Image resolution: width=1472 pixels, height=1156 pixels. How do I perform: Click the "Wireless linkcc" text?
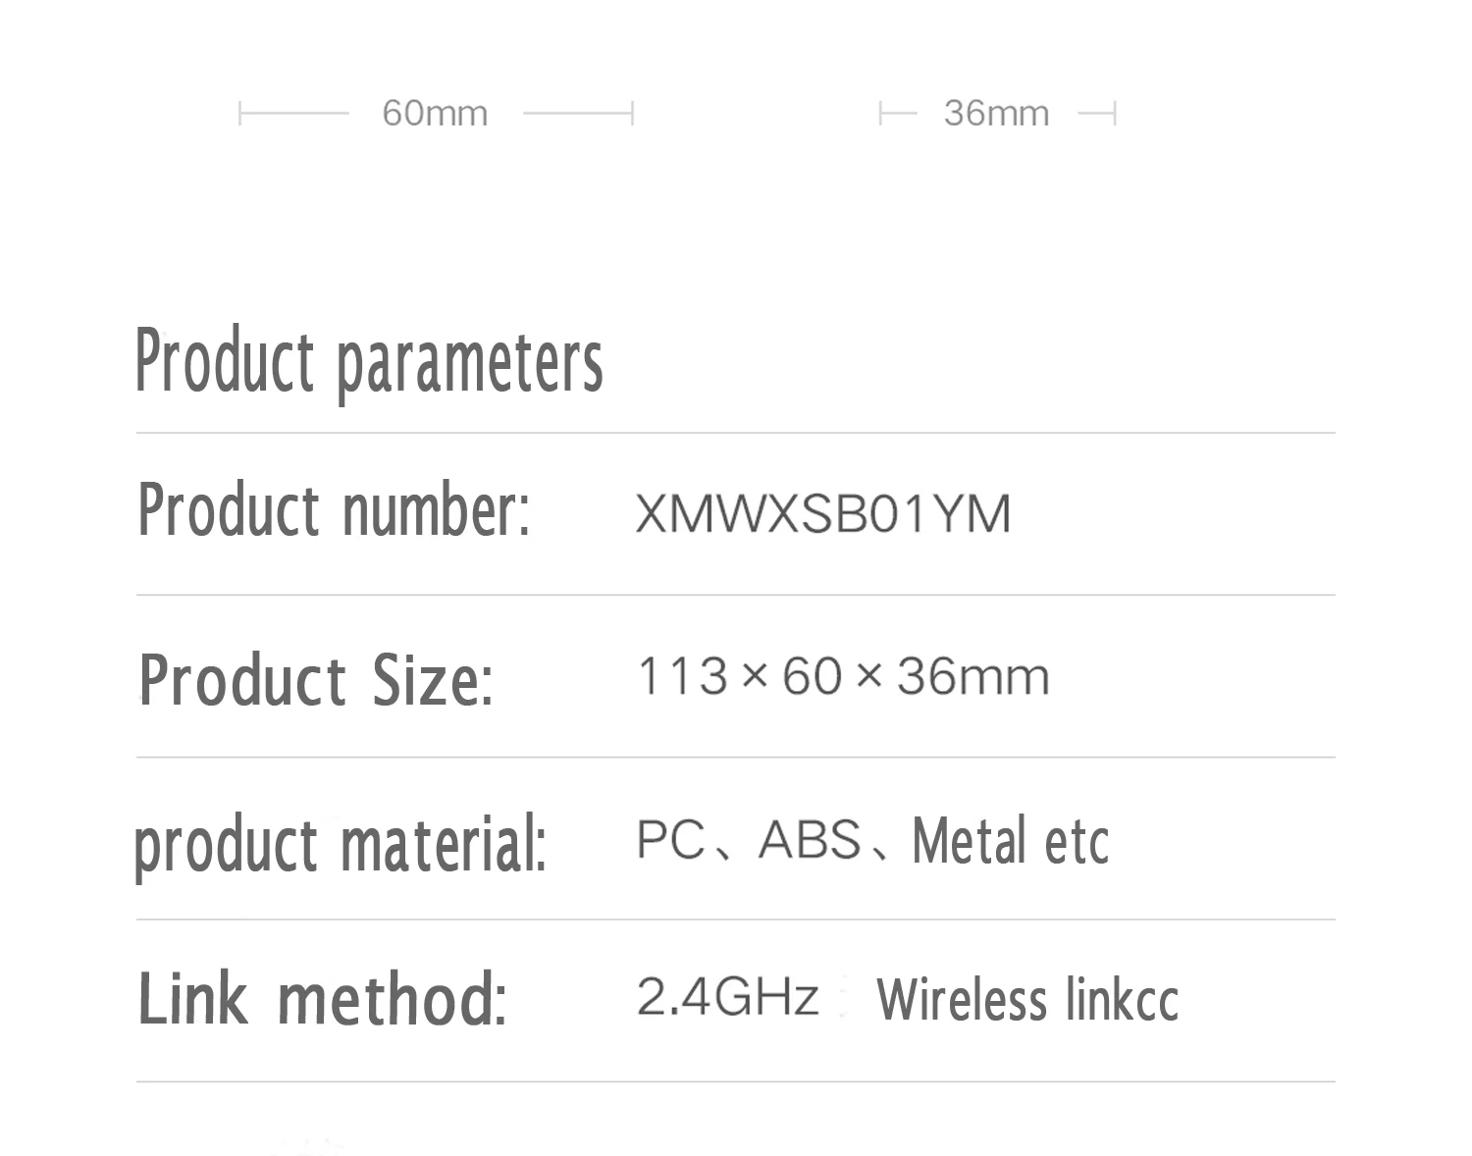[x=1027, y=999]
